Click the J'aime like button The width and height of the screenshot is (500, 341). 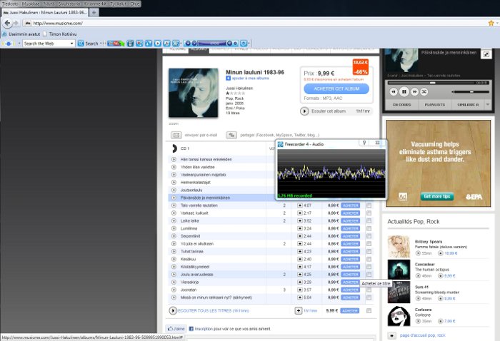pyautogui.click(x=176, y=329)
